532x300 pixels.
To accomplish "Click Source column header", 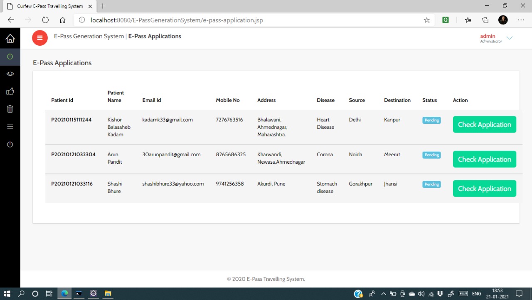I will 357,100.
